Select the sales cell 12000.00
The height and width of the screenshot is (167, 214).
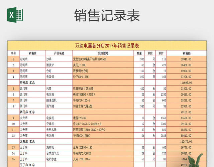[x=187, y=71]
